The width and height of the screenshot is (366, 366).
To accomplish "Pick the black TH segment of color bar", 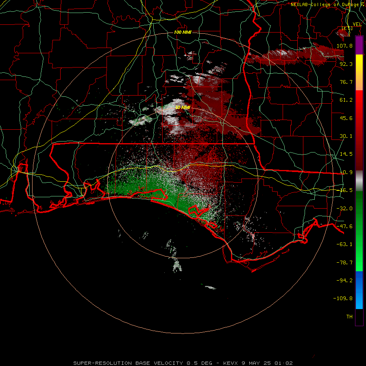I will tap(359, 317).
